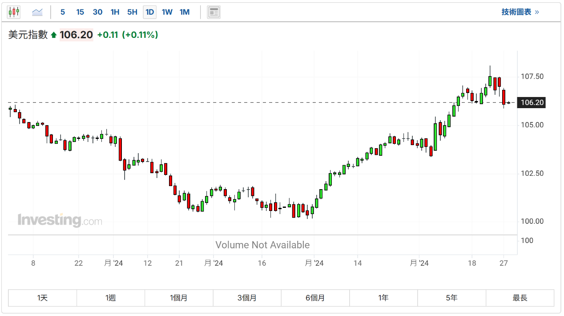Click the green up arrow beside 美元指數

tap(54, 35)
